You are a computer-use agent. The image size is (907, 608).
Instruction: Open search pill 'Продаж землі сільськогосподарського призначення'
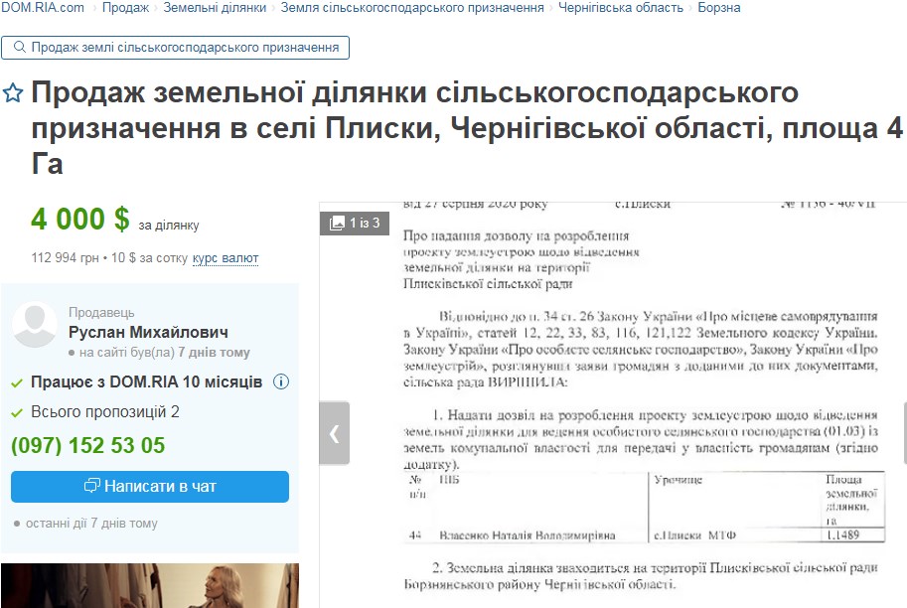pyautogui.click(x=176, y=48)
